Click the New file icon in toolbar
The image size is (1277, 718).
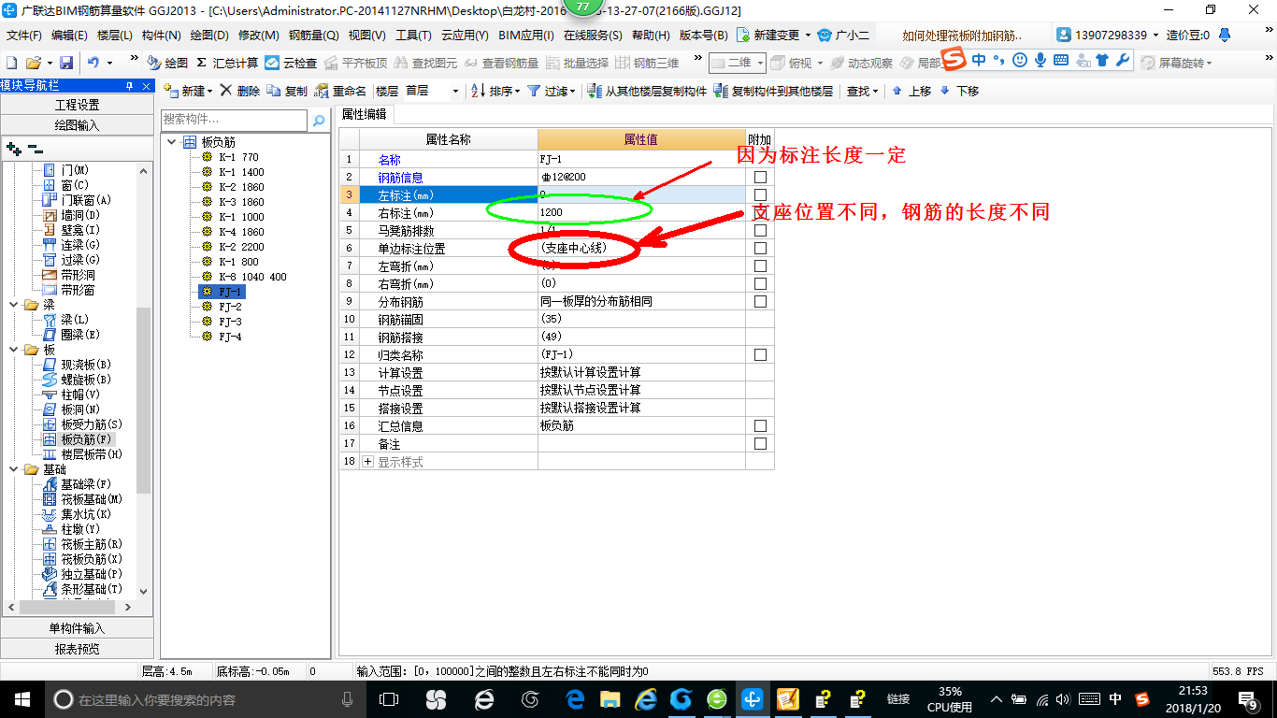coord(11,63)
